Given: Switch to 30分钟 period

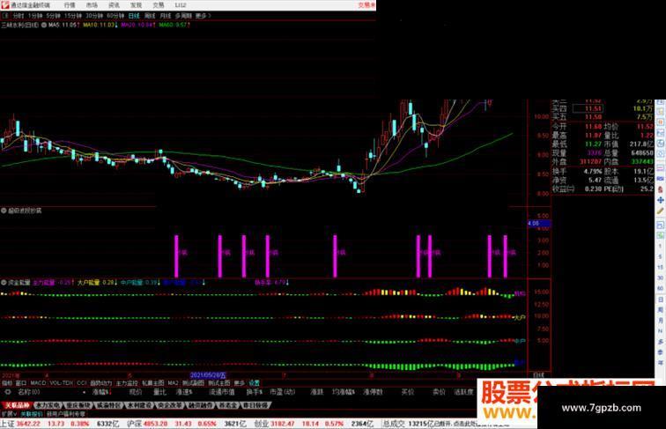Looking at the screenshot, I should point(94,16).
